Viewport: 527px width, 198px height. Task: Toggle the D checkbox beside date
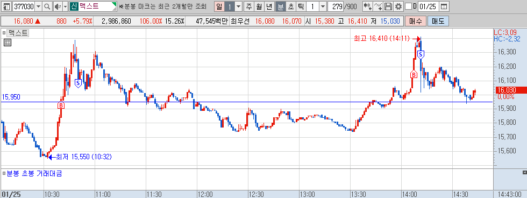coord(408,6)
